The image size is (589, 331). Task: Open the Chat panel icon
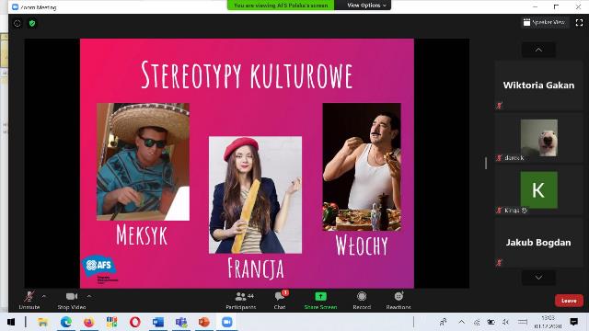pyautogui.click(x=280, y=296)
